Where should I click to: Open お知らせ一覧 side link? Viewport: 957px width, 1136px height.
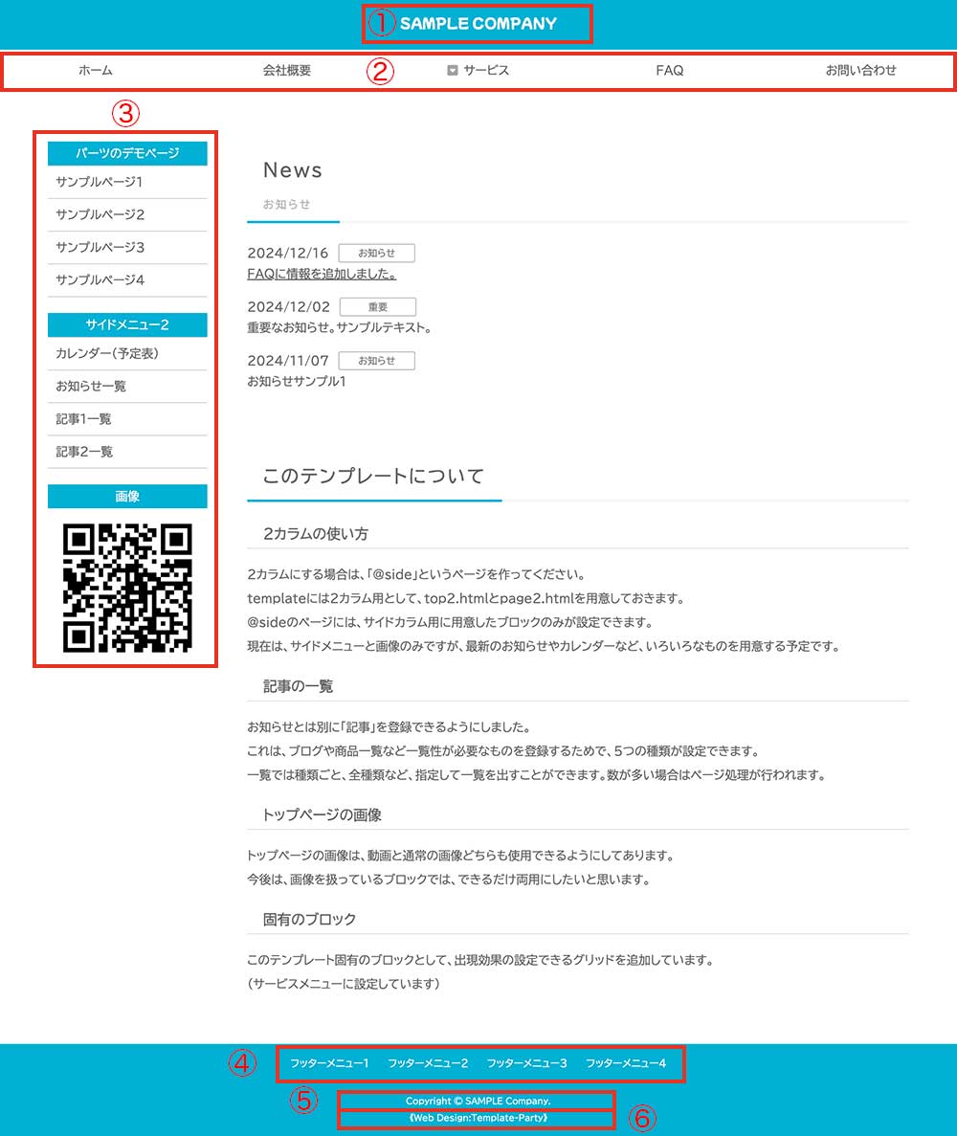(x=91, y=386)
